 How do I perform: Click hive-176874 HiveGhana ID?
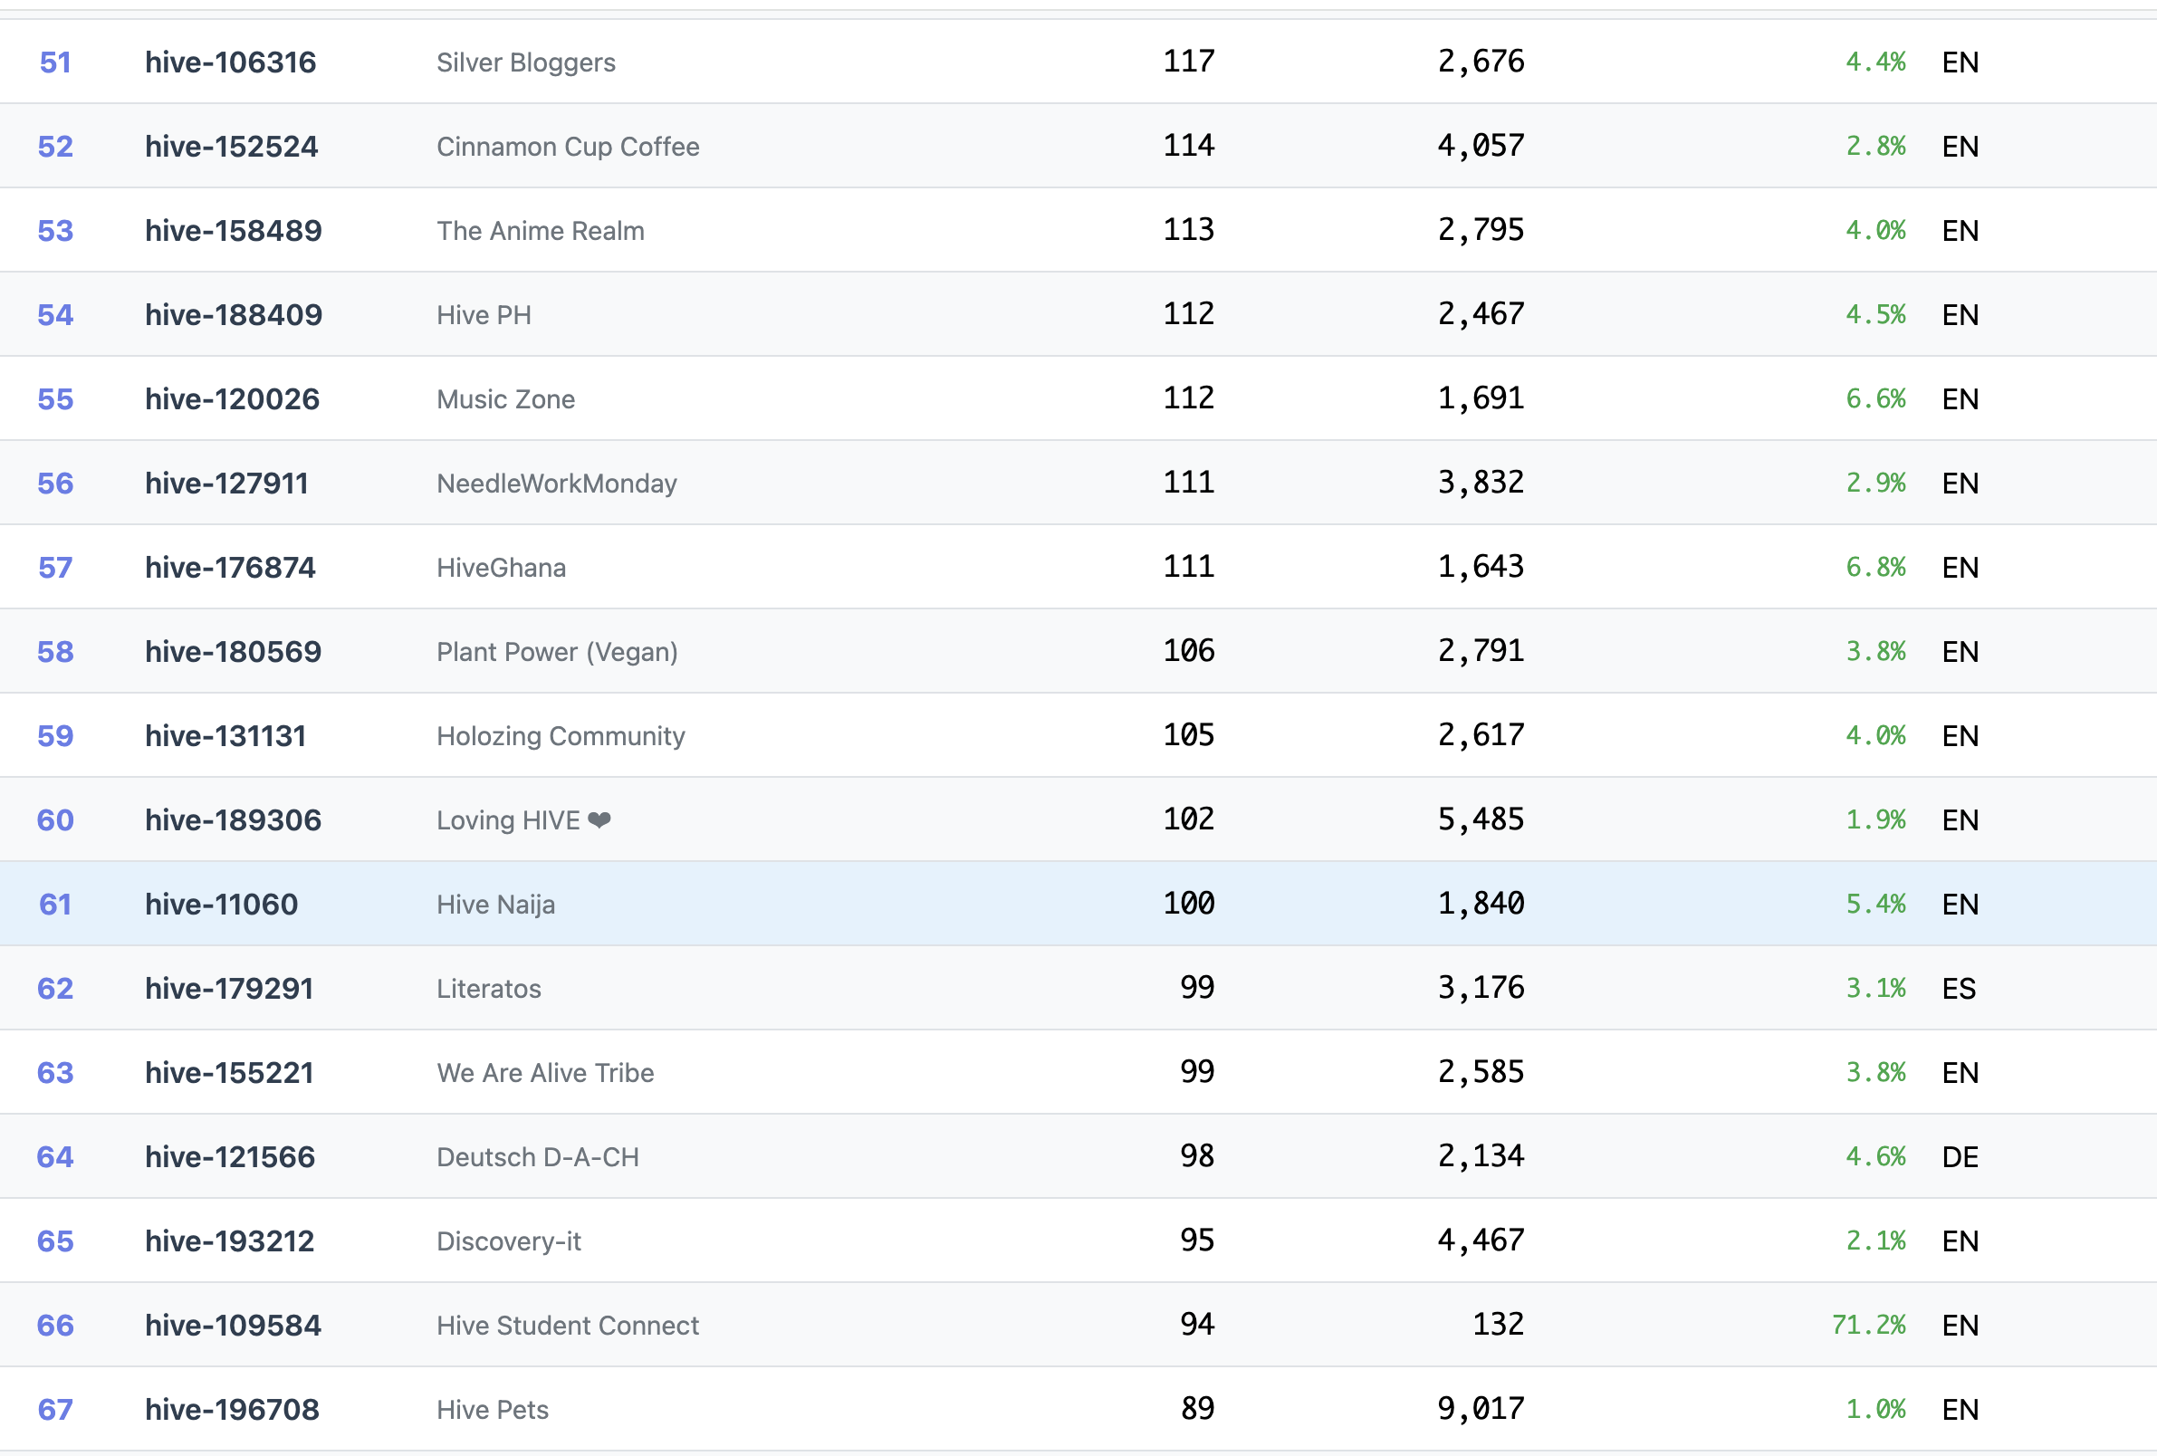click(x=230, y=567)
